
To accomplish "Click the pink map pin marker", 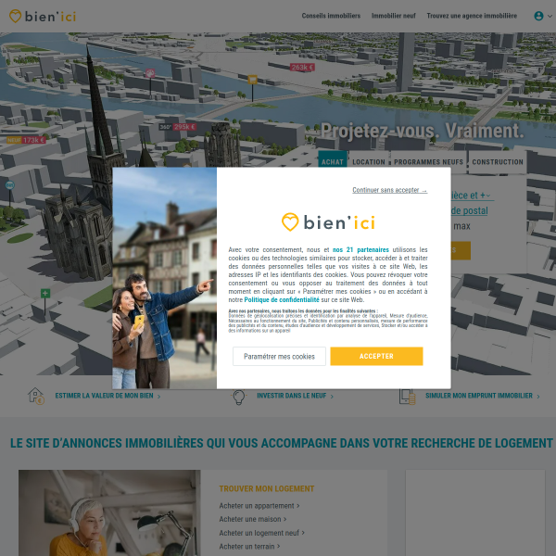I will (150, 73).
